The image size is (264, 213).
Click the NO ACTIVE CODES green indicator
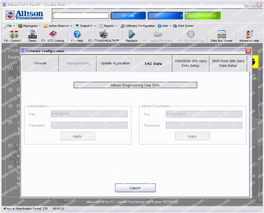(x=202, y=16)
